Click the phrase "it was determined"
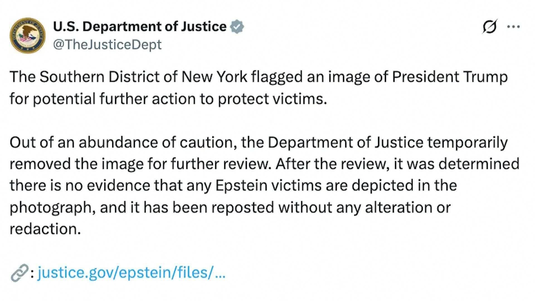This screenshot has height=301, width=535. tap(457, 164)
